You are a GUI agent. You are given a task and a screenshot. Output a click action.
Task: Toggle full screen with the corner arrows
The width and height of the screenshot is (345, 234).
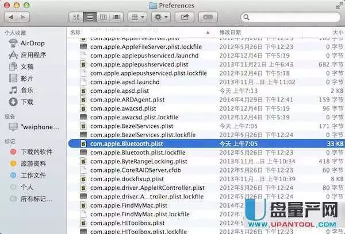pyautogui.click(x=340, y=5)
